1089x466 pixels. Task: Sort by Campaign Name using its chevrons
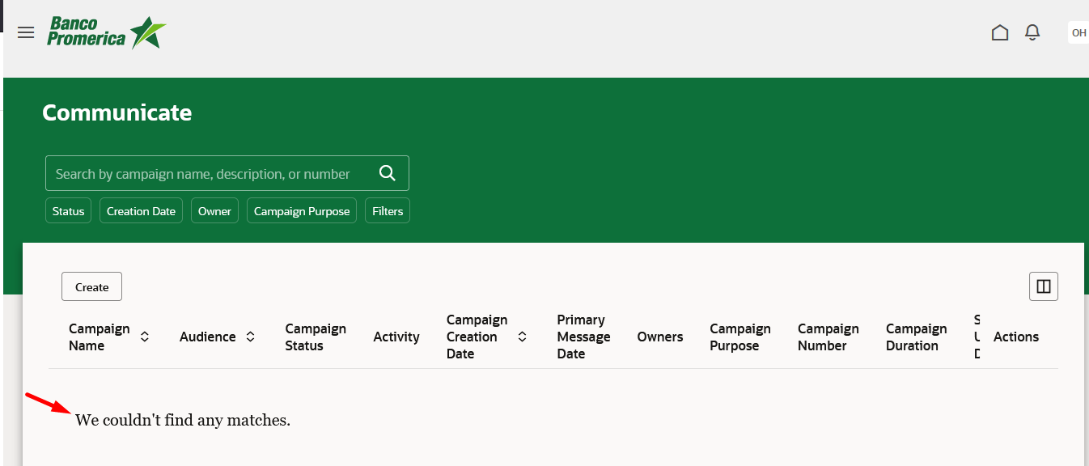click(144, 337)
